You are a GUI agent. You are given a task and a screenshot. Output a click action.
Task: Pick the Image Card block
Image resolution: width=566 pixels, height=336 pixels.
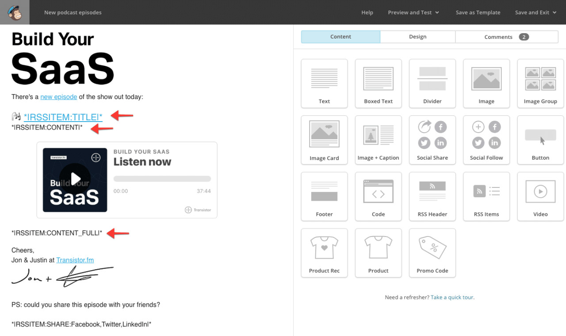[324, 140]
